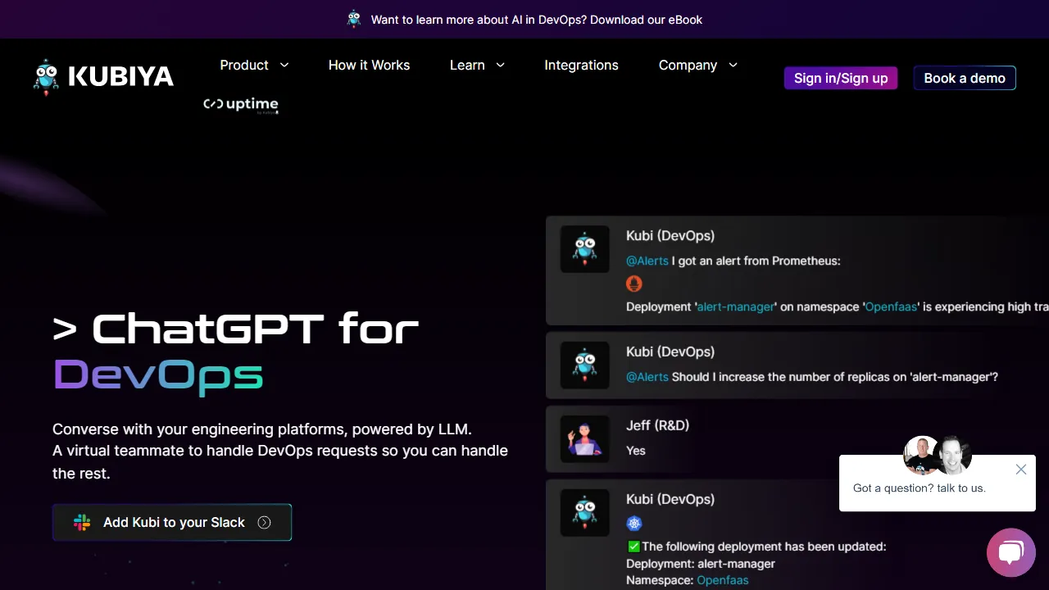
Task: Click Kubi avatar beside the deployment updated message
Action: point(584,513)
